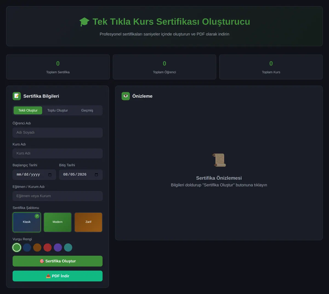
Task: Click the Sertifika Şablonu label
Action: (x=26, y=208)
